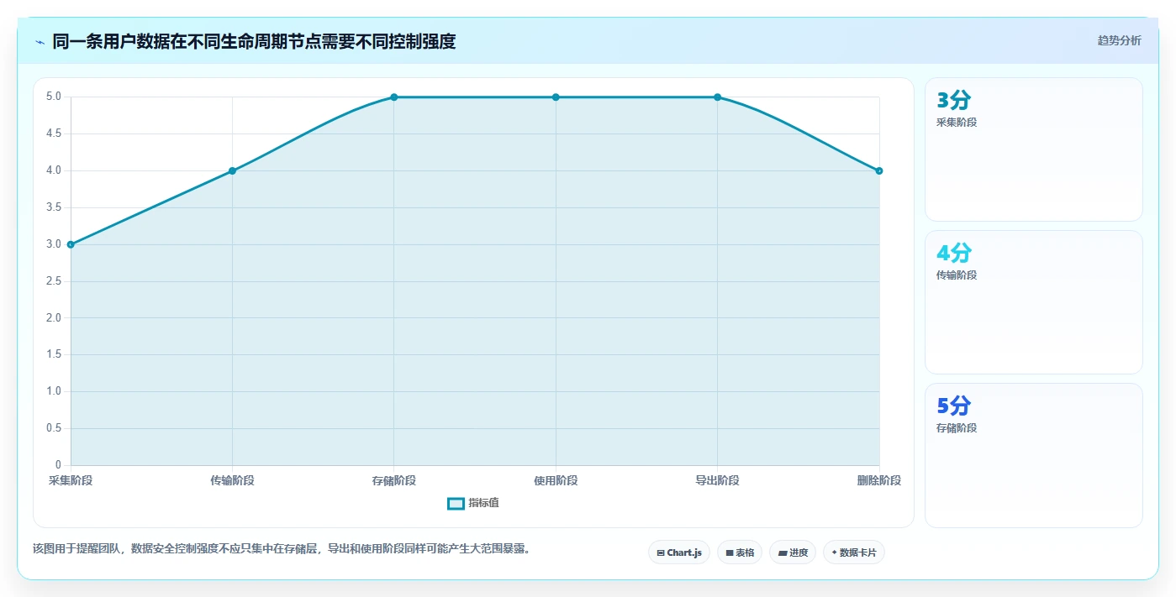This screenshot has height=597, width=1176.
Task: Toggle the 指标值 legend item
Action: pyautogui.click(x=473, y=503)
